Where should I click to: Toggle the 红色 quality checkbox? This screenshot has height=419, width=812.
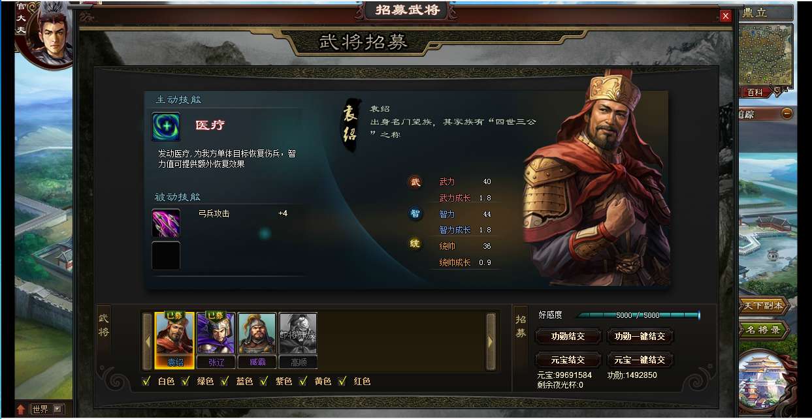pos(342,381)
